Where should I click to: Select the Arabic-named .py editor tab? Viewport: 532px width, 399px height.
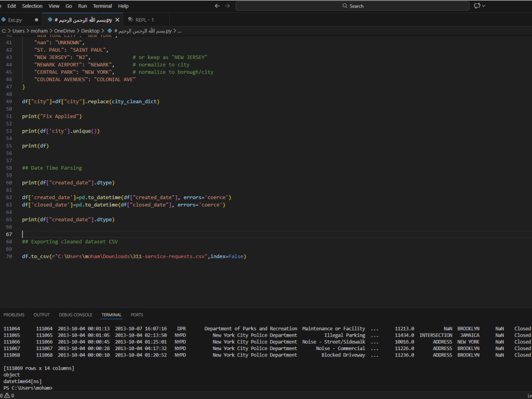(83, 20)
